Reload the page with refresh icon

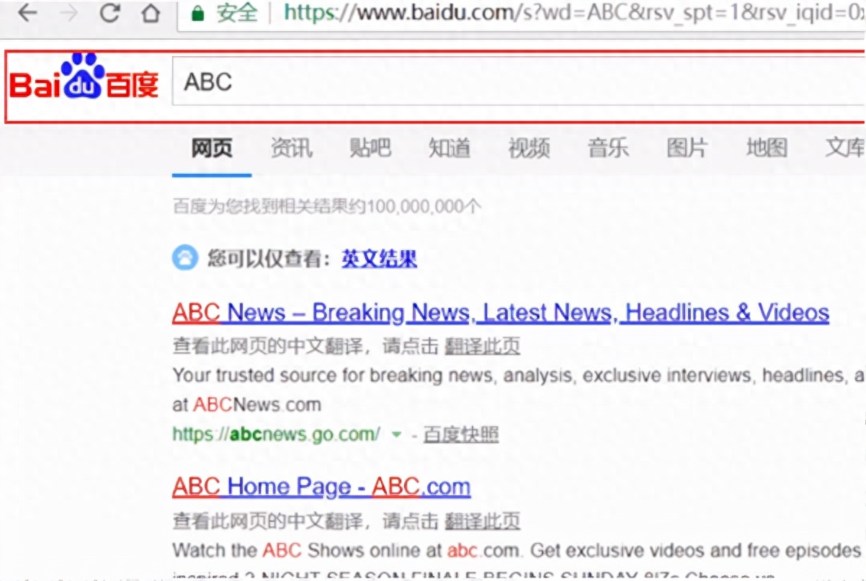click(x=110, y=12)
